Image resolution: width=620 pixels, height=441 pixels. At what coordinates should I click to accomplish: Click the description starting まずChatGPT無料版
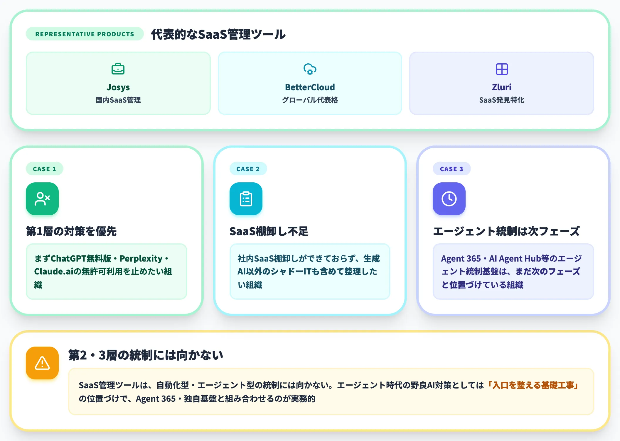tap(103, 272)
